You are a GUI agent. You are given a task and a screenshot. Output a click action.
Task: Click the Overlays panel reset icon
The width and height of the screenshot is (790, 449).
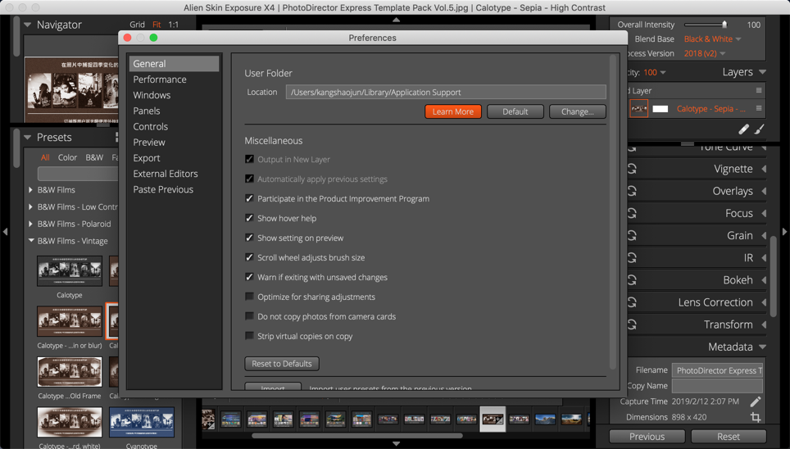(x=632, y=191)
